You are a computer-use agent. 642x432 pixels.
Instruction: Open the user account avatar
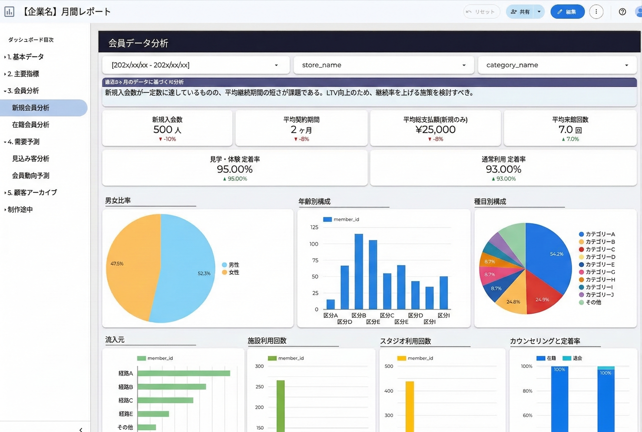coord(639,11)
